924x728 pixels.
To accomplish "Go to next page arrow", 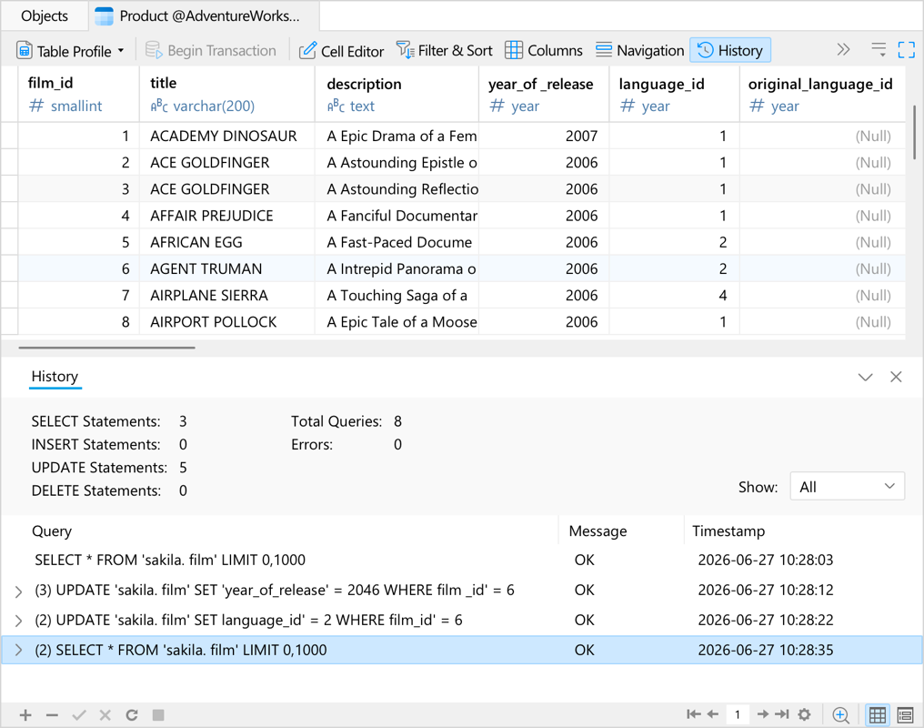I will [x=762, y=714].
